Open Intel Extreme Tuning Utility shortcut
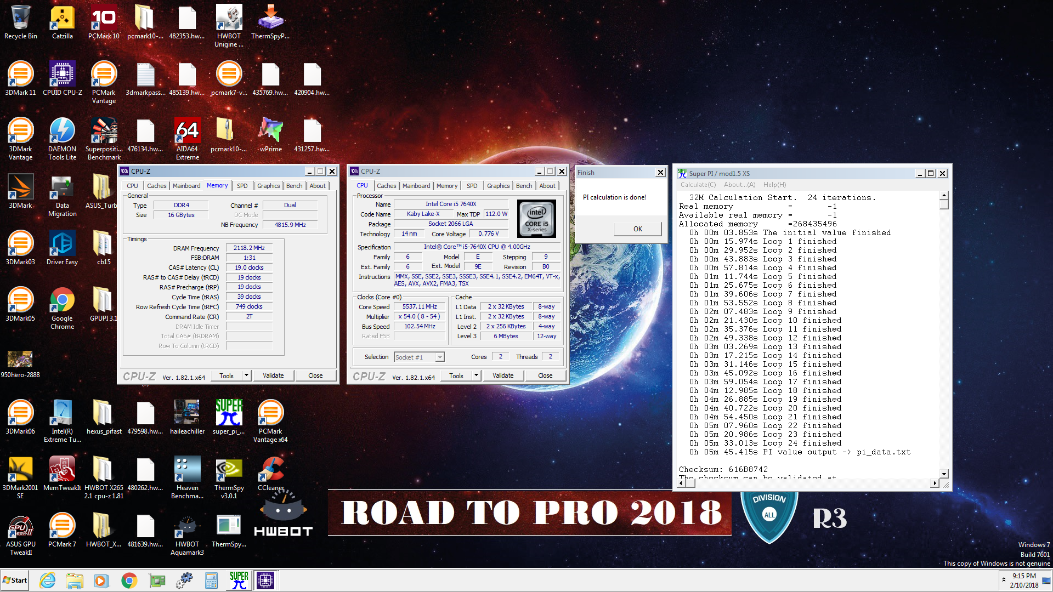This screenshot has height=592, width=1053. click(63, 421)
